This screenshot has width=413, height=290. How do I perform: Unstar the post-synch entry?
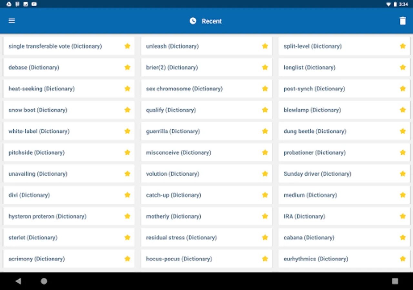pyautogui.click(x=403, y=89)
